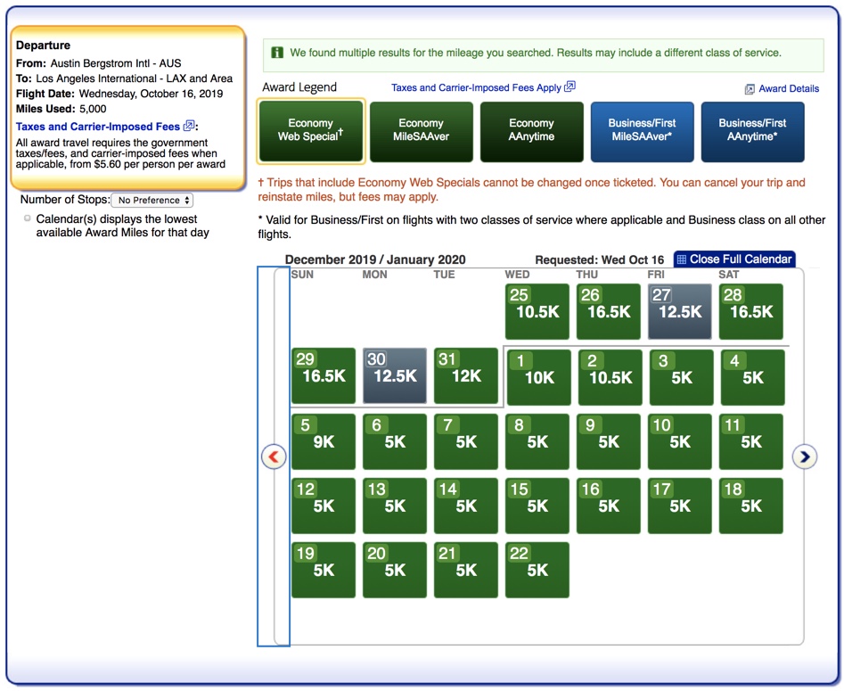This screenshot has width=844, height=691.
Task: Click calendar grid icon on Close Full Calendar
Action: pos(682,259)
